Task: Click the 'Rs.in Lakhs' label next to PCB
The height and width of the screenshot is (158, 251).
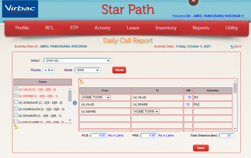Action: click(x=116, y=135)
